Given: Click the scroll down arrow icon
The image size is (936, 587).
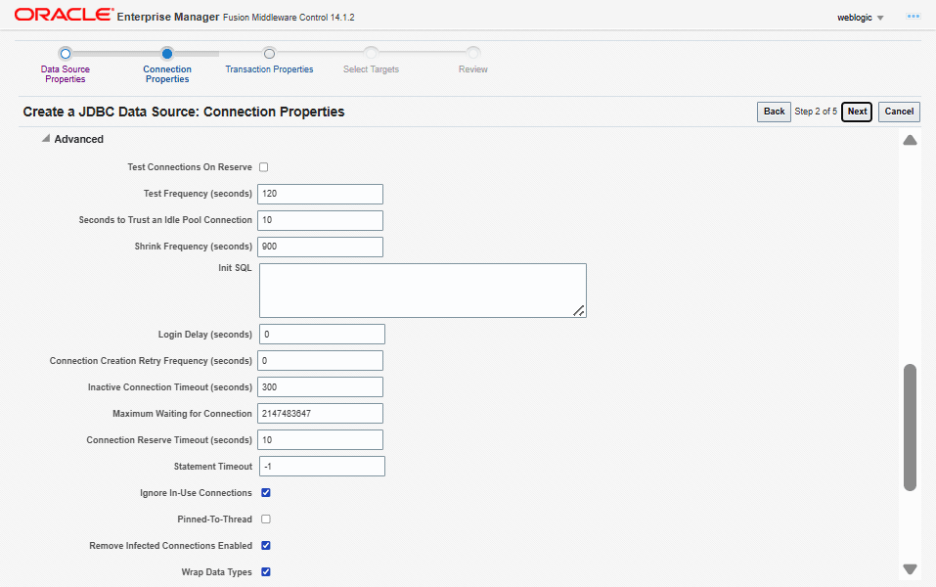Looking at the screenshot, I should pyautogui.click(x=910, y=568).
